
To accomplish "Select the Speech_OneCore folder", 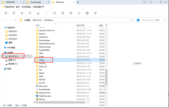I will click(x=47, y=30).
